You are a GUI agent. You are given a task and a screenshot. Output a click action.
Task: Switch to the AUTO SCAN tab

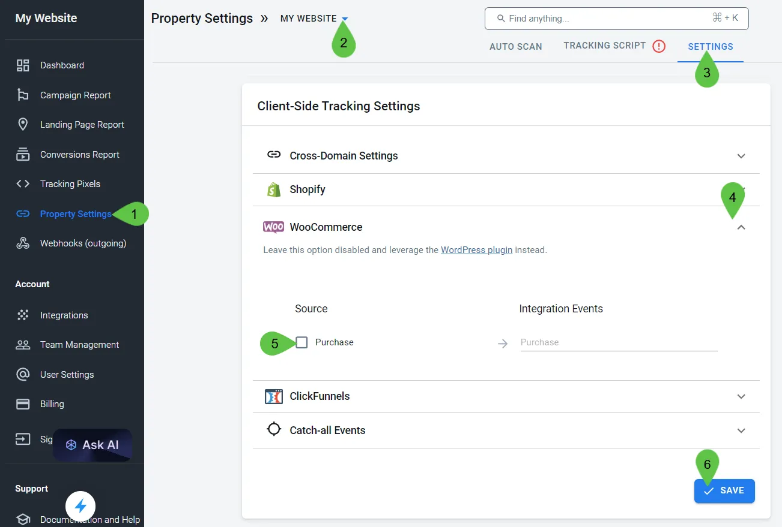[516, 46]
